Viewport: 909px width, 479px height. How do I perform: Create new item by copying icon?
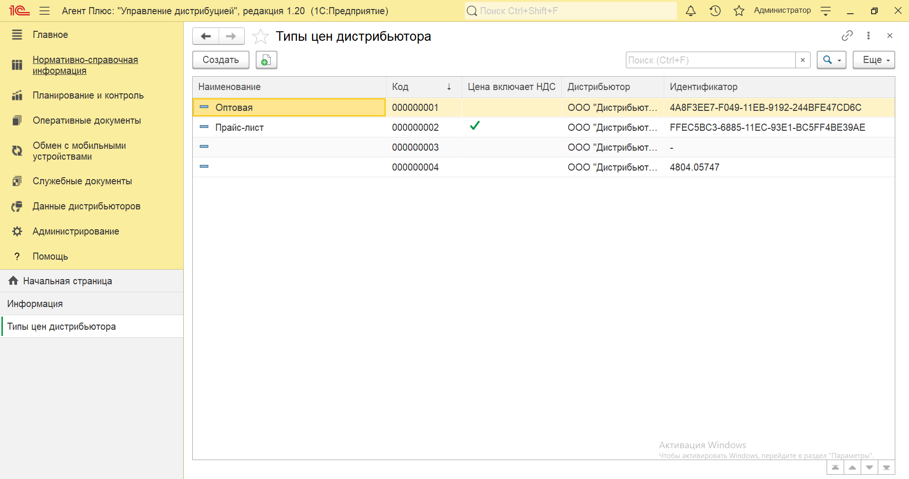click(x=267, y=60)
